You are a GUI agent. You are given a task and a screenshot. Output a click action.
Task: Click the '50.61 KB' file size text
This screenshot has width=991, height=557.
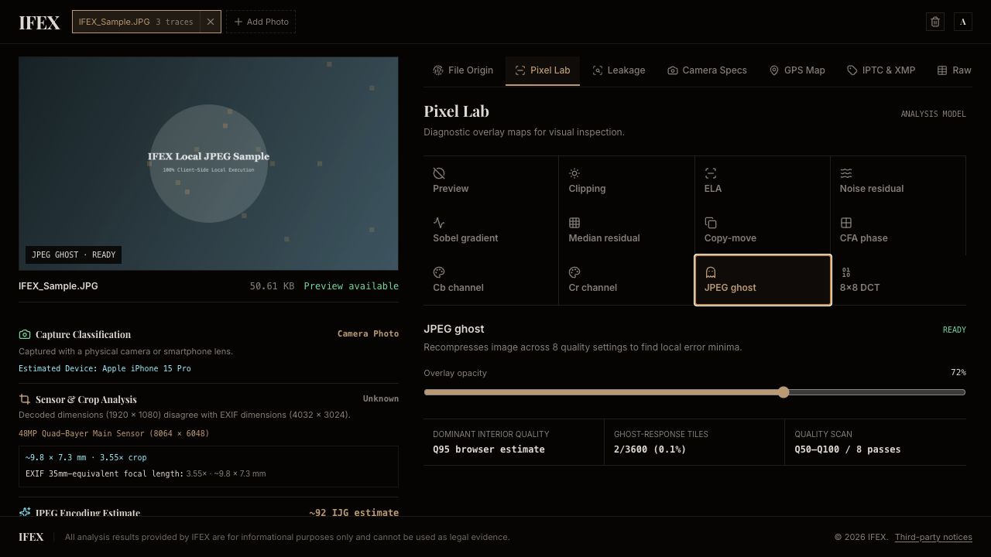(272, 286)
